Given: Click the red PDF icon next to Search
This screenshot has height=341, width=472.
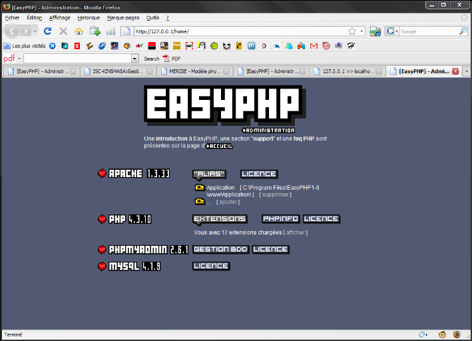Looking at the screenshot, I should tap(166, 59).
